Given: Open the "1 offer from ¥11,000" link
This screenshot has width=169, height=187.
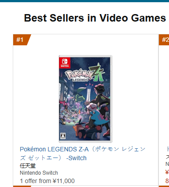Looking at the screenshot, I should pos(47,181).
